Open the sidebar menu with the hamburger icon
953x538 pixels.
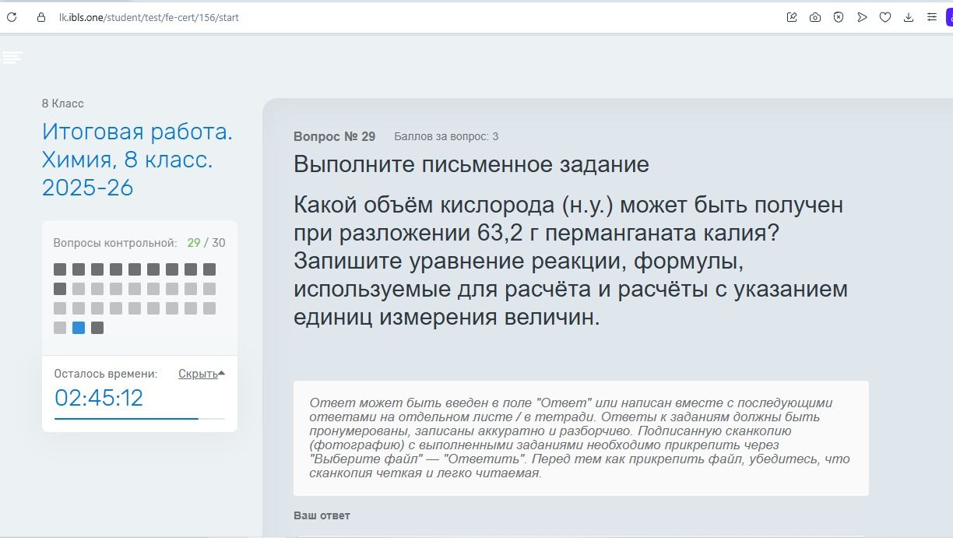click(12, 57)
